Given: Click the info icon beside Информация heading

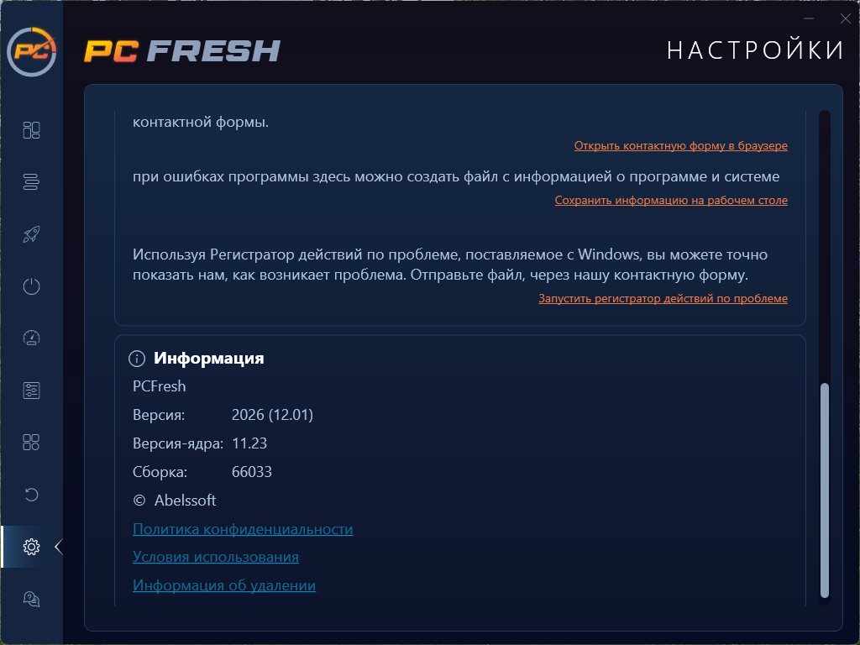Looking at the screenshot, I should click(x=137, y=359).
